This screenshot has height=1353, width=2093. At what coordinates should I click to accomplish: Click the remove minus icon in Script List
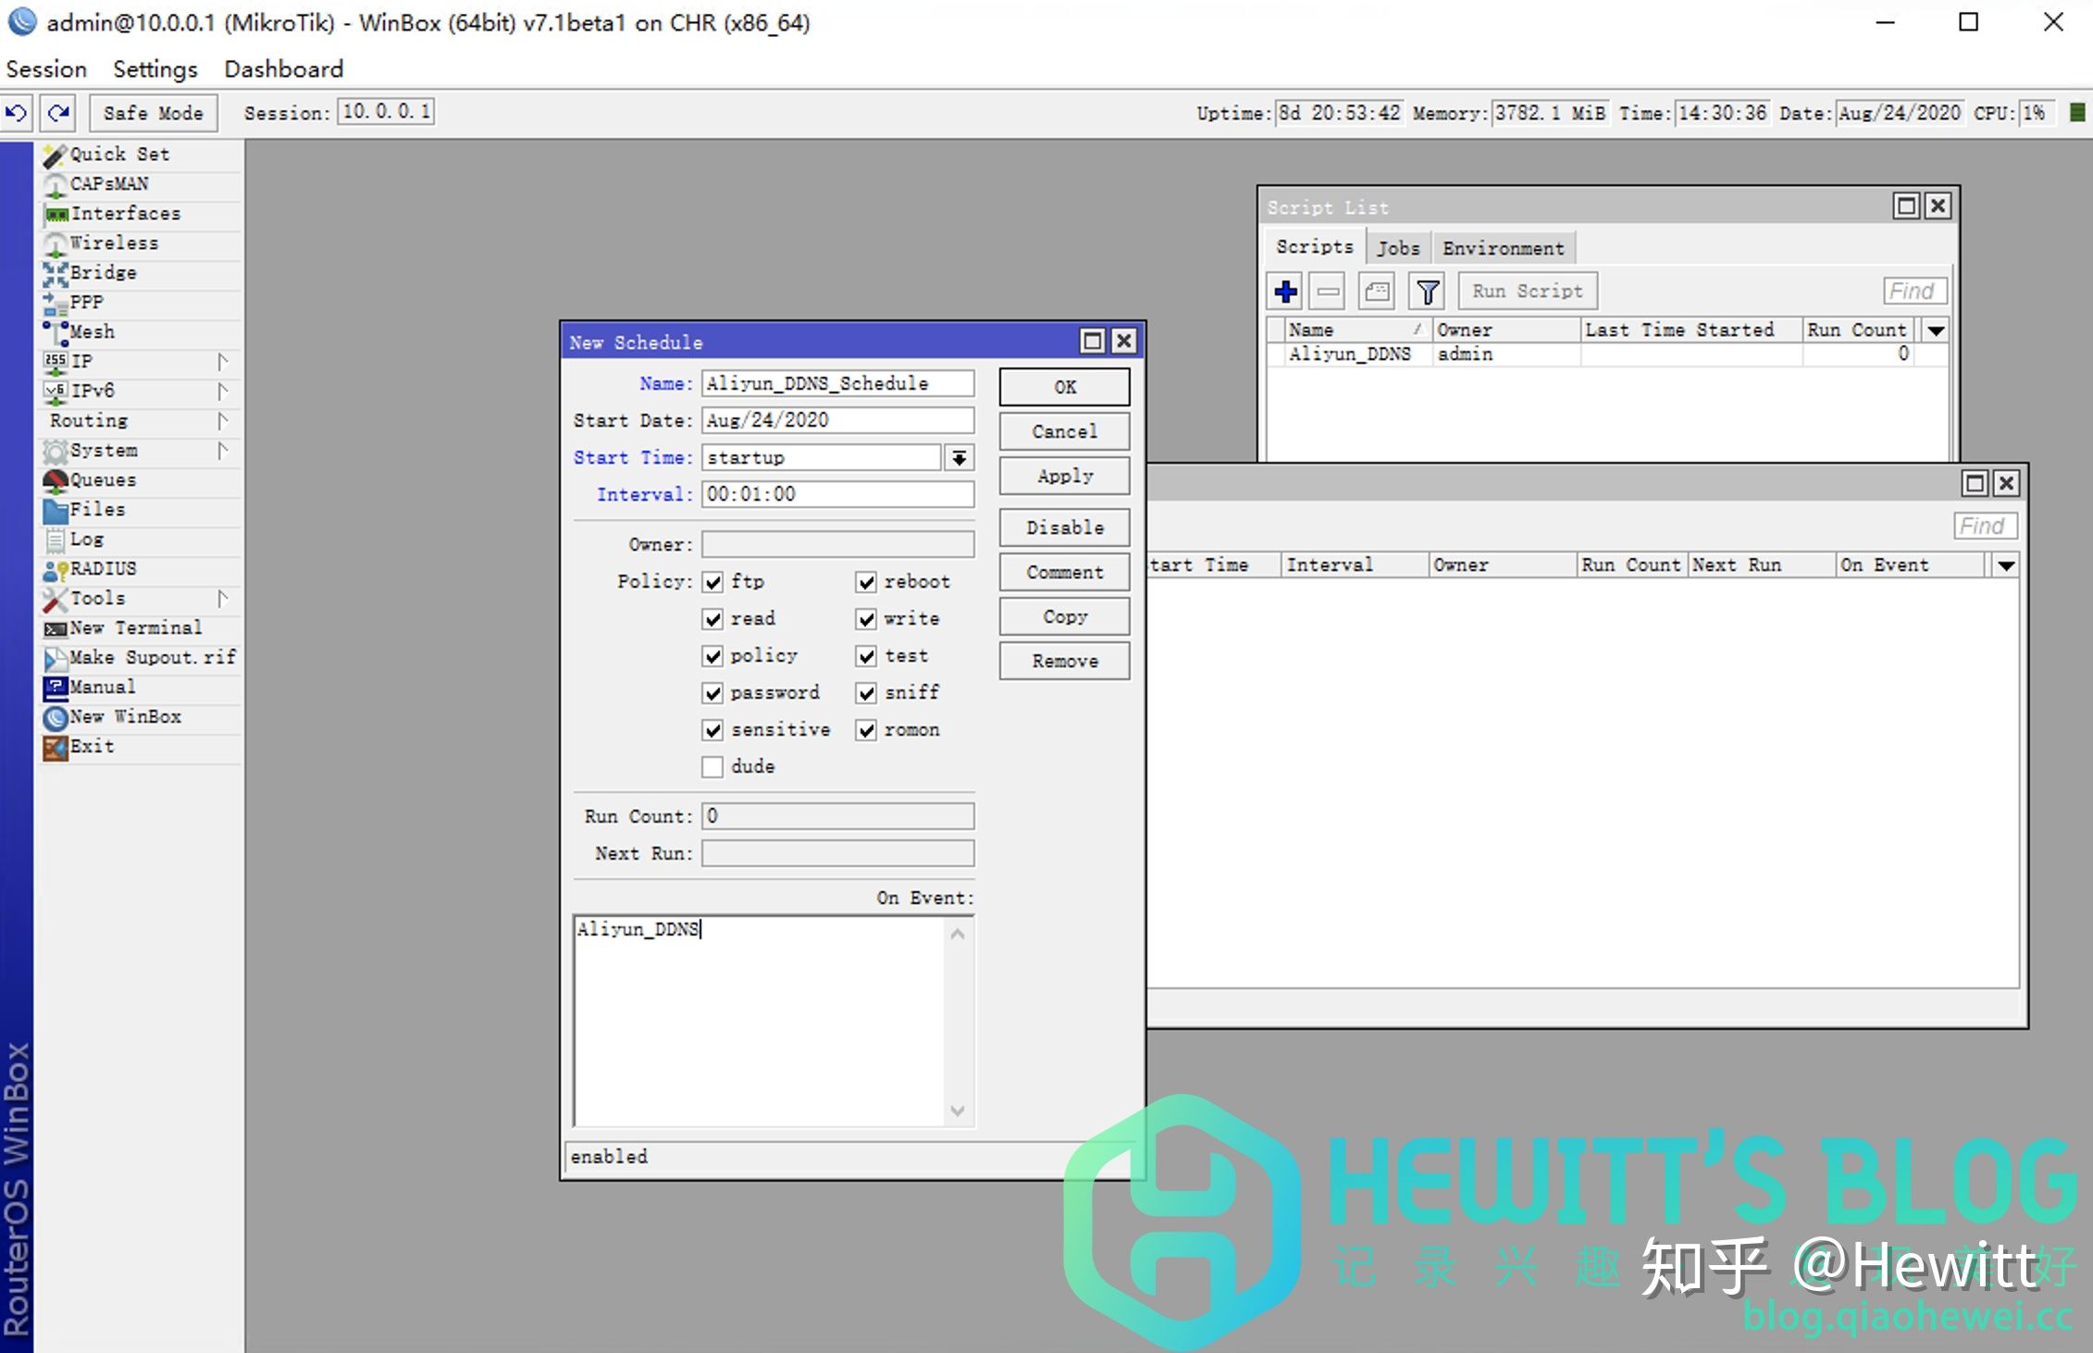pos(1328,292)
